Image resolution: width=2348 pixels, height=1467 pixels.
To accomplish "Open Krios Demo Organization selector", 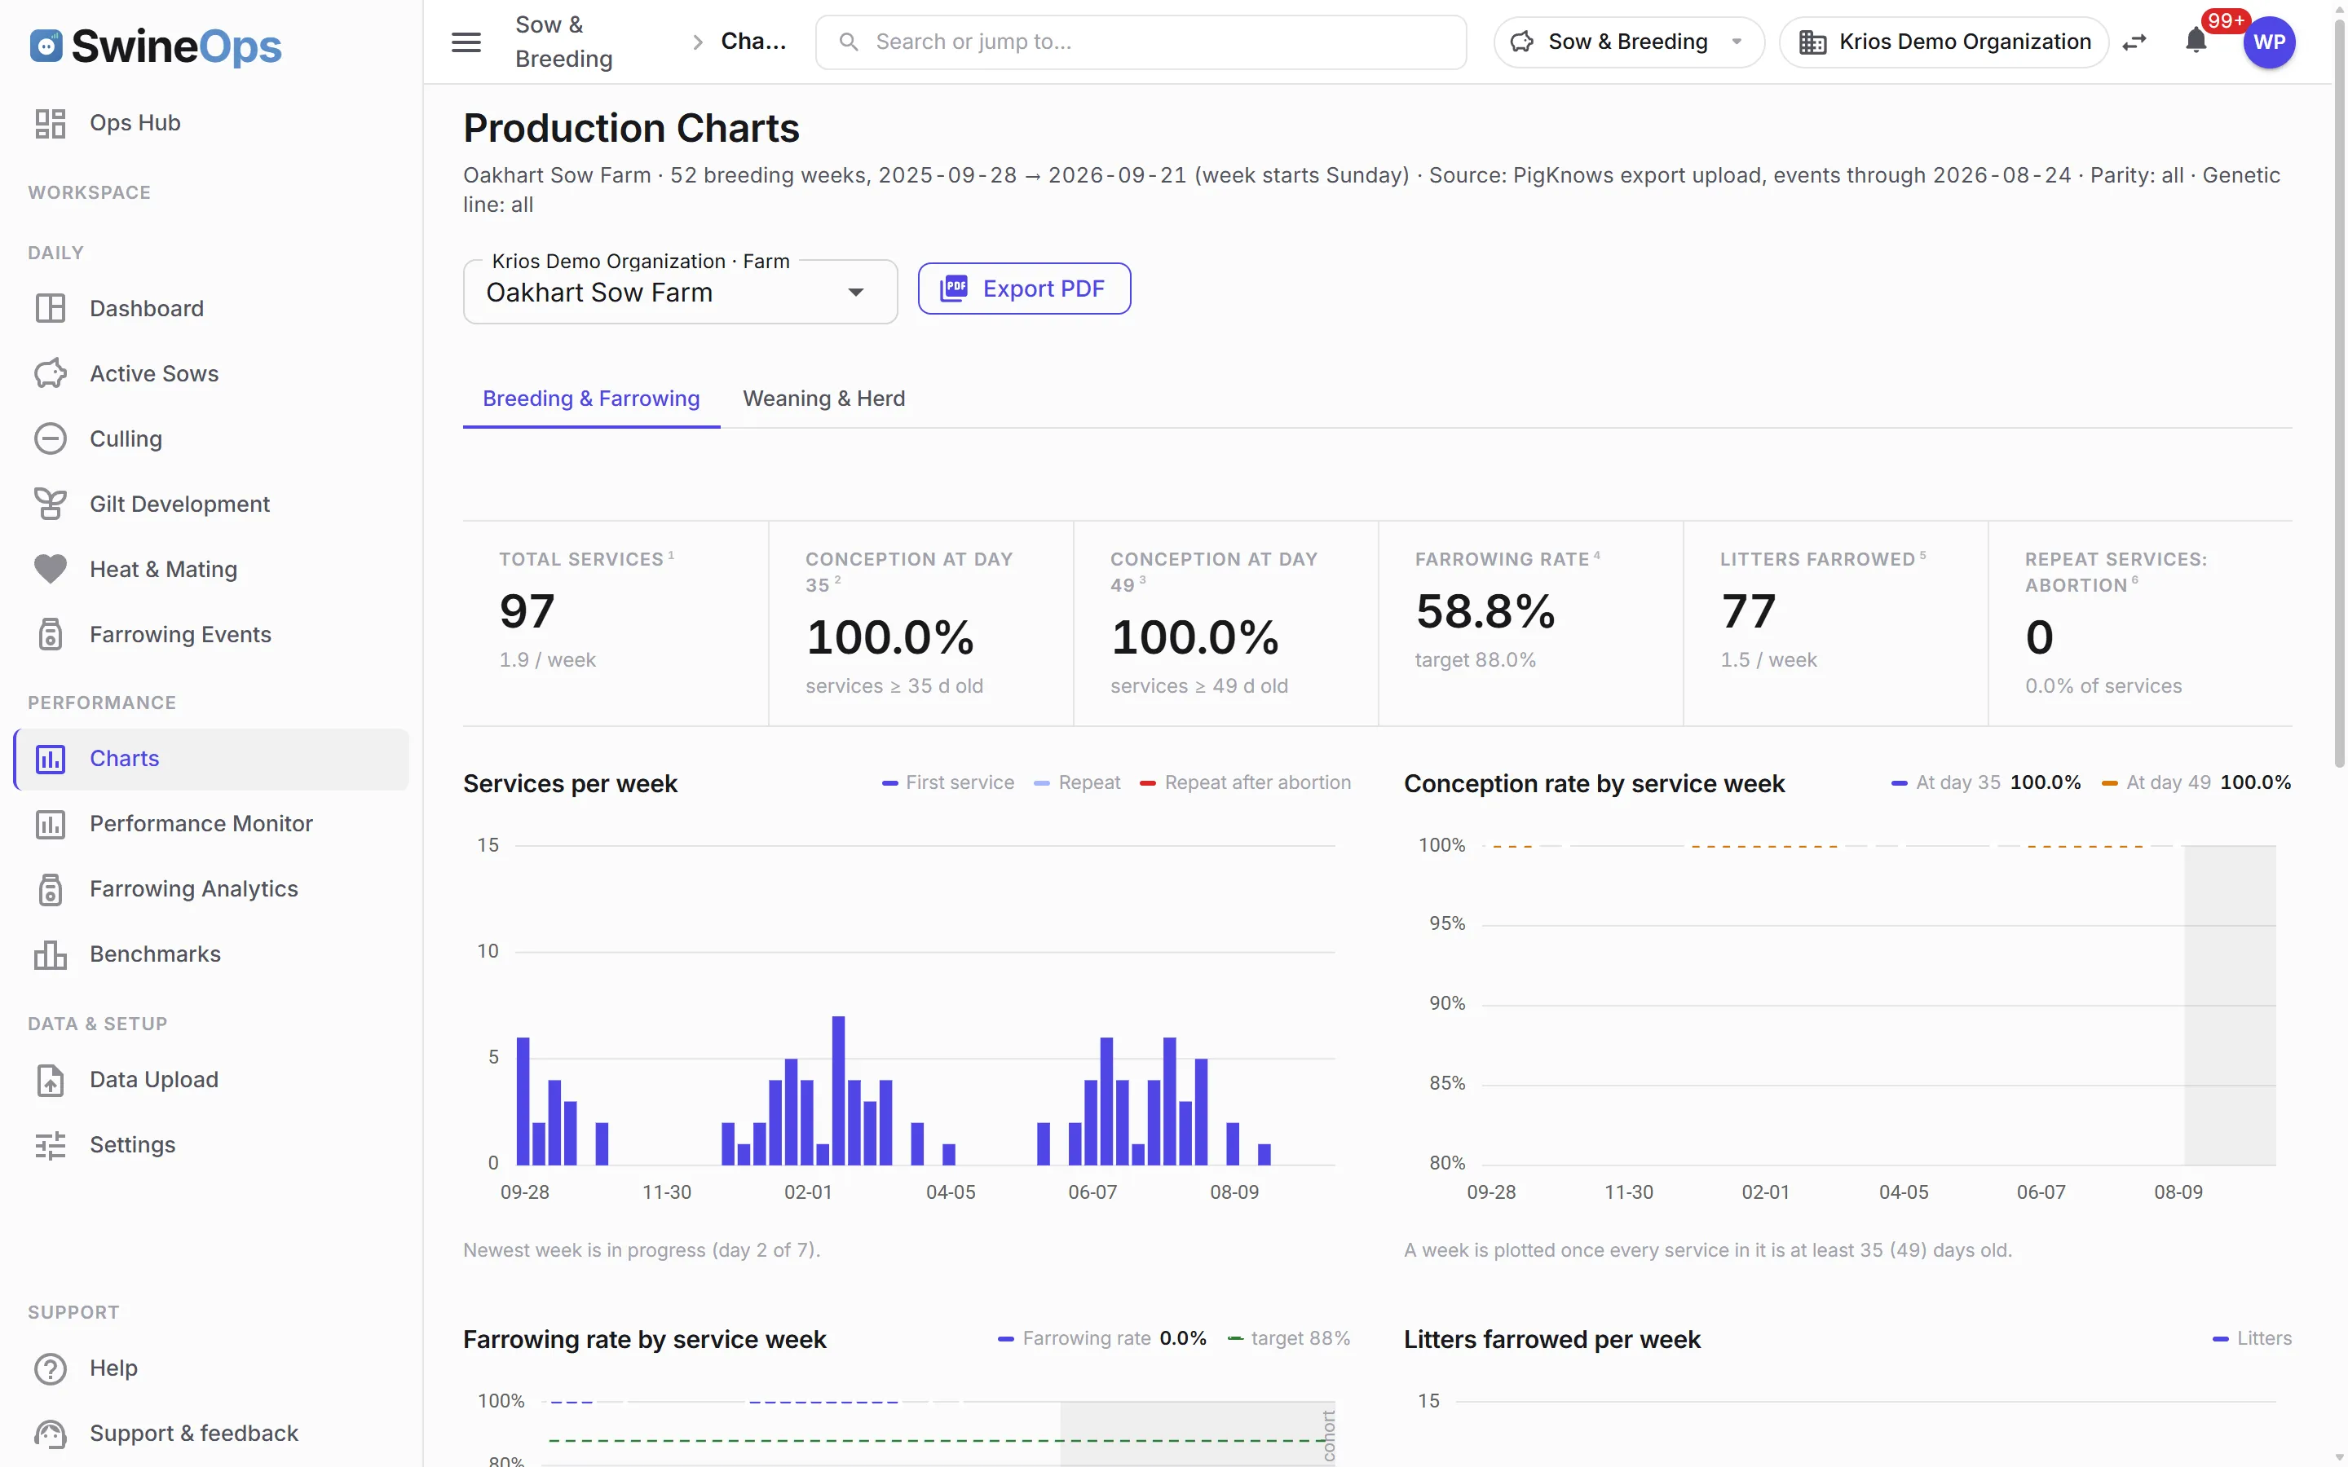I will click(1944, 42).
